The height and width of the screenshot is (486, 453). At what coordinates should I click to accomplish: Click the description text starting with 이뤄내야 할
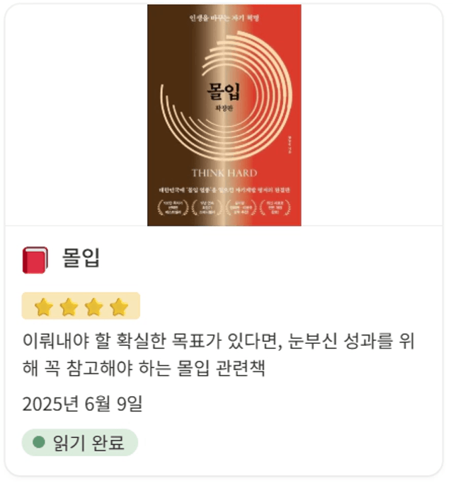(x=218, y=354)
